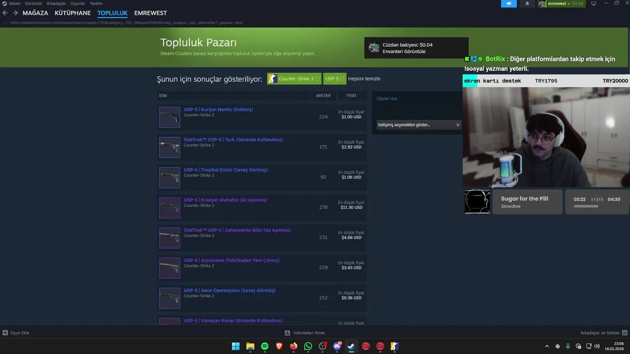630x354 pixels.
Task: Open the Görünüm menu
Action: [33, 3]
